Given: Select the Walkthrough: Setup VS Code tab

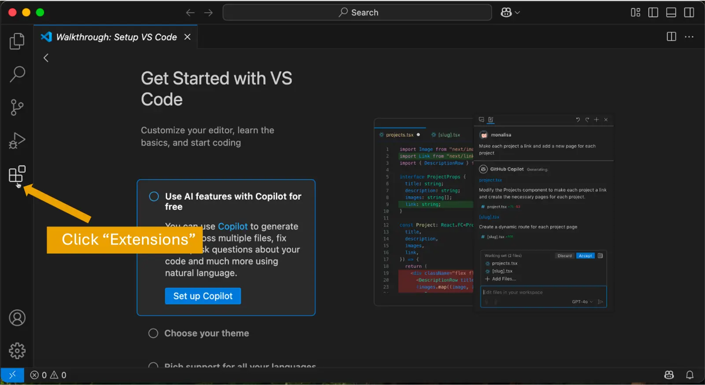Looking at the screenshot, I should point(116,37).
